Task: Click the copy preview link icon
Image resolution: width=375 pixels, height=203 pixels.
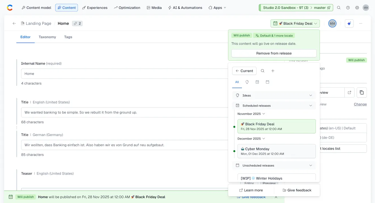Action: tap(362, 92)
